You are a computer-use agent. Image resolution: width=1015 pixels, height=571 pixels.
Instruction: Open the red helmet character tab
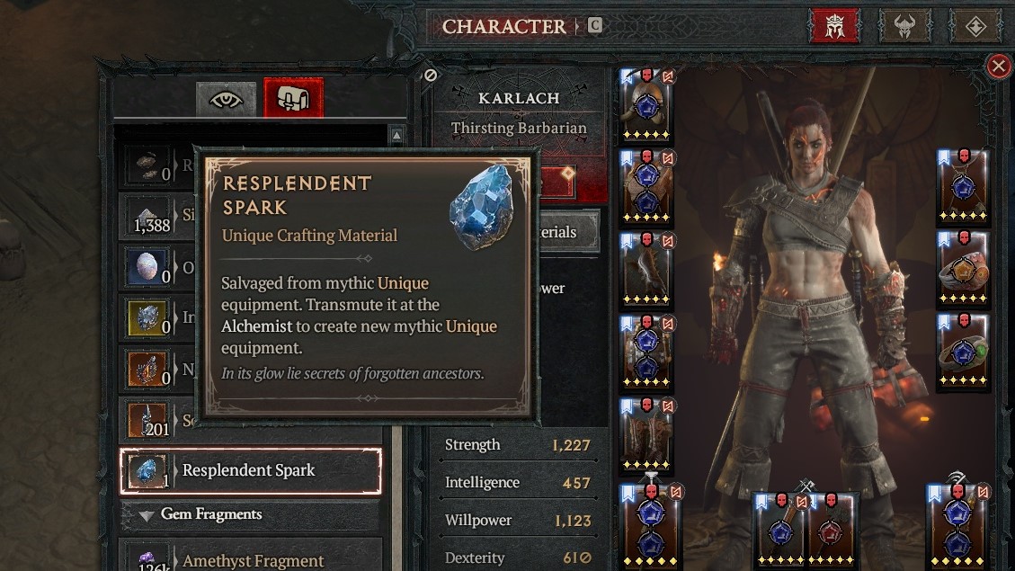pos(834,27)
